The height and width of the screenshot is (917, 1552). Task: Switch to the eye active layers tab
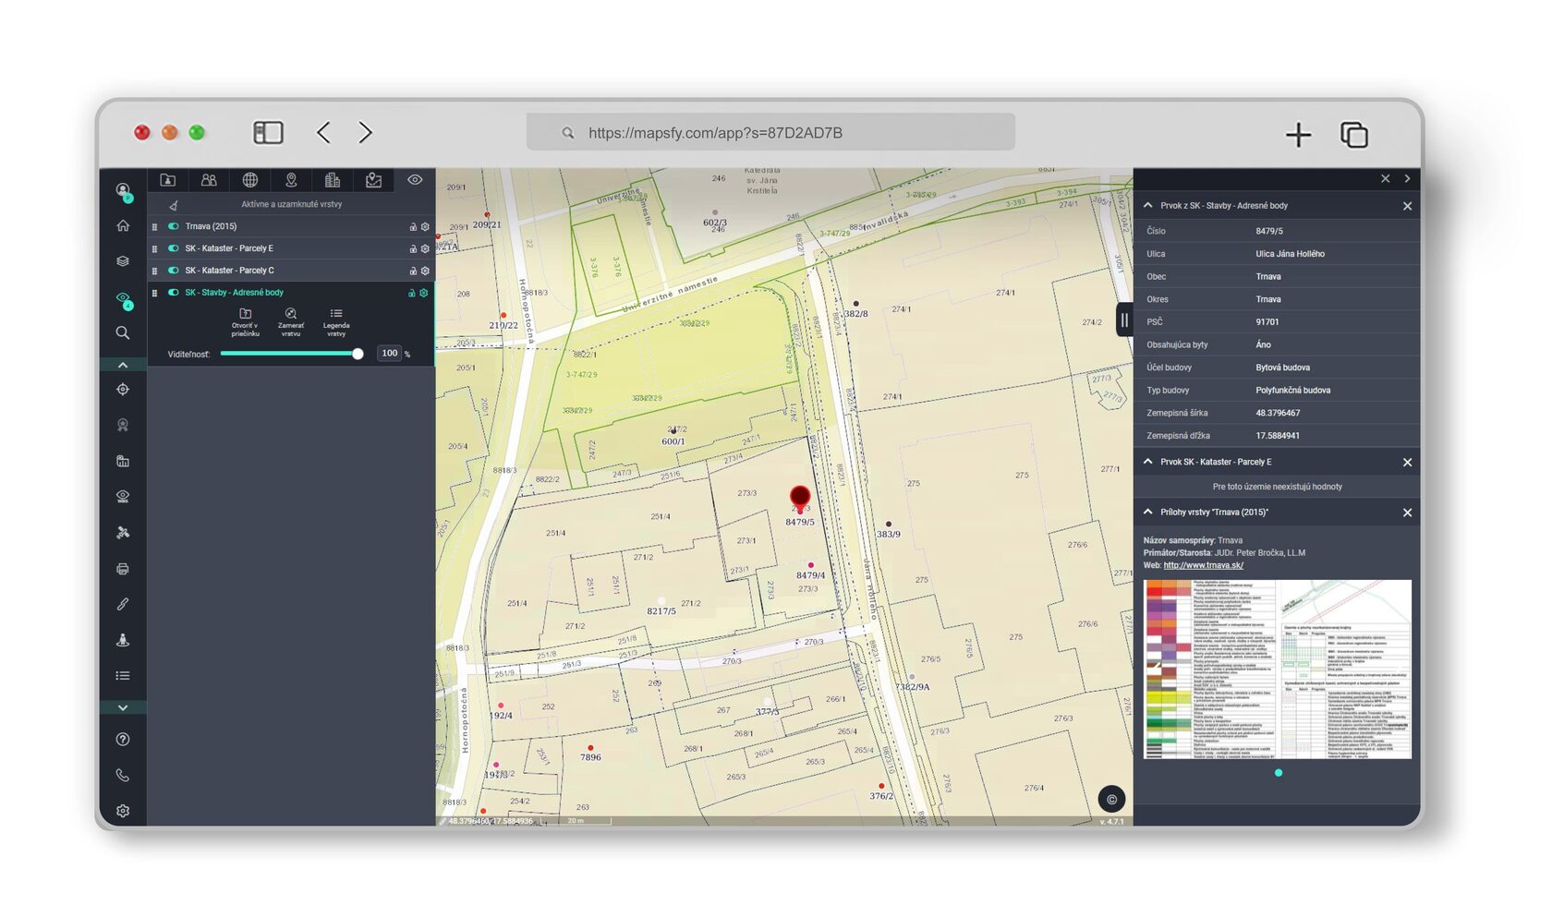tap(415, 180)
